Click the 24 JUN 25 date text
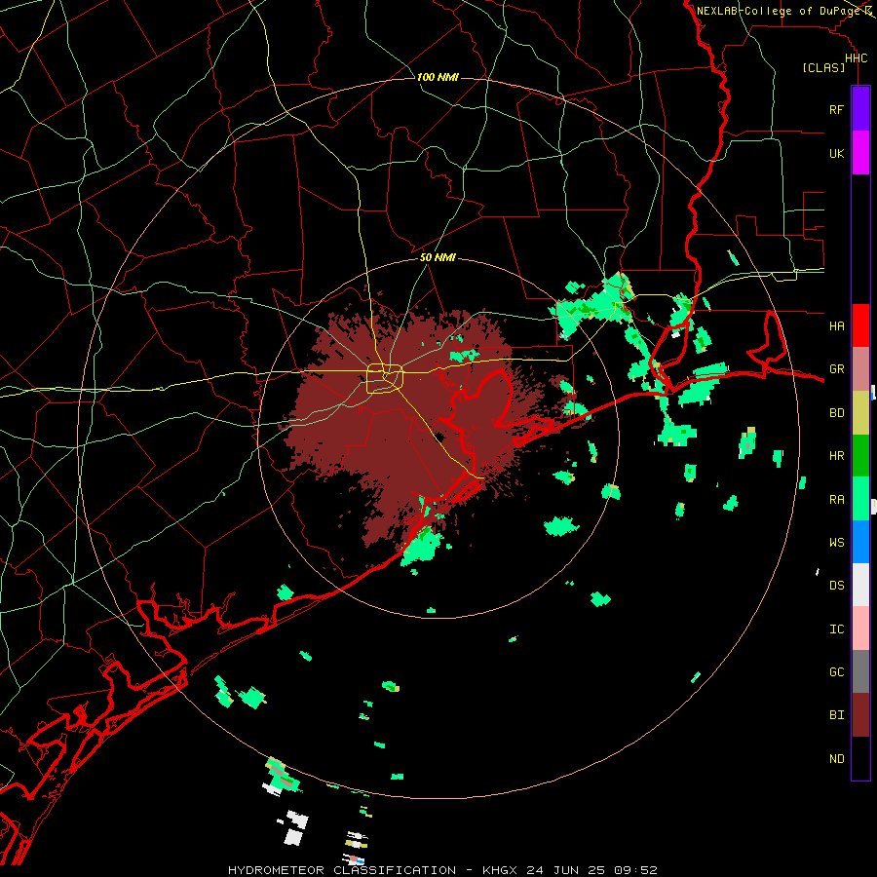This screenshot has width=877, height=877. pyautogui.click(x=565, y=870)
